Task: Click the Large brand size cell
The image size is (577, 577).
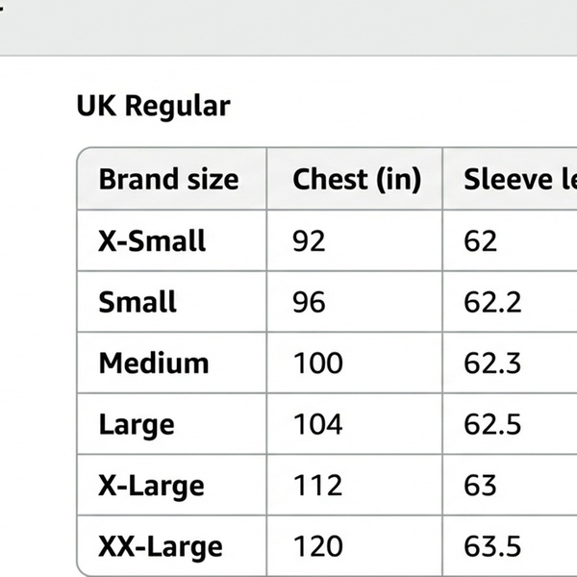Action: click(136, 424)
